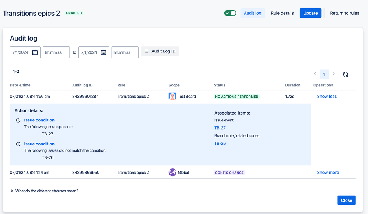Click the Duration column header
This screenshot has width=368, height=214.
click(x=292, y=85)
